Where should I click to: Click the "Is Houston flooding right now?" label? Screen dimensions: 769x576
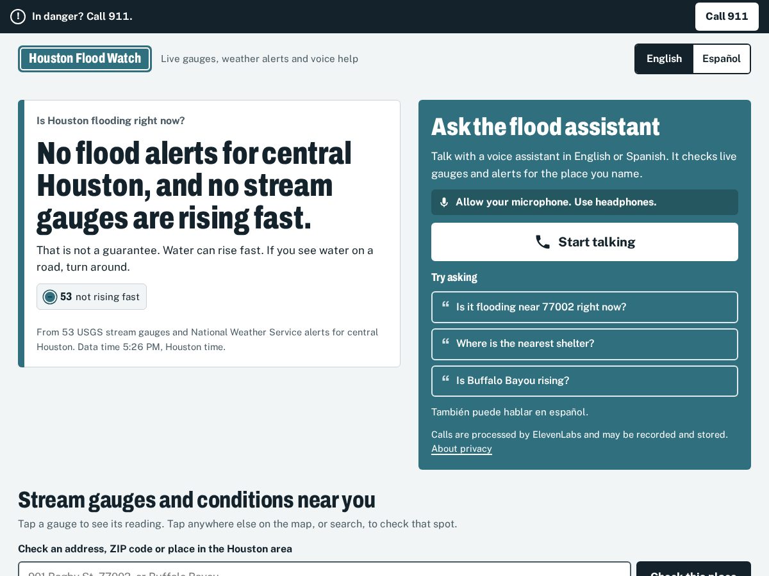(111, 121)
